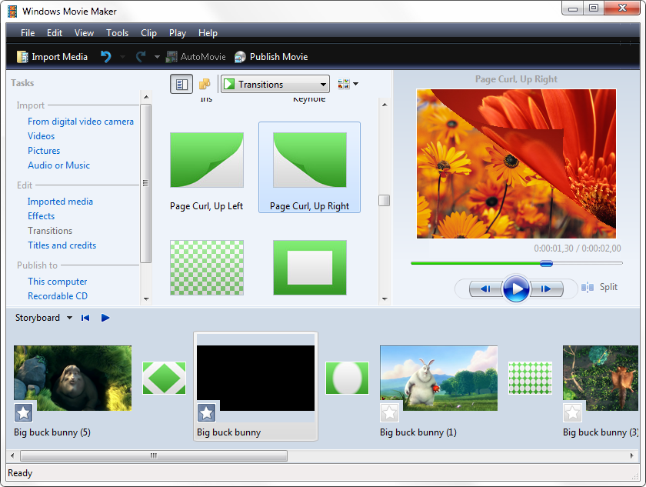Click the preview seek slider handle
Image resolution: width=646 pixels, height=487 pixels.
(x=546, y=263)
